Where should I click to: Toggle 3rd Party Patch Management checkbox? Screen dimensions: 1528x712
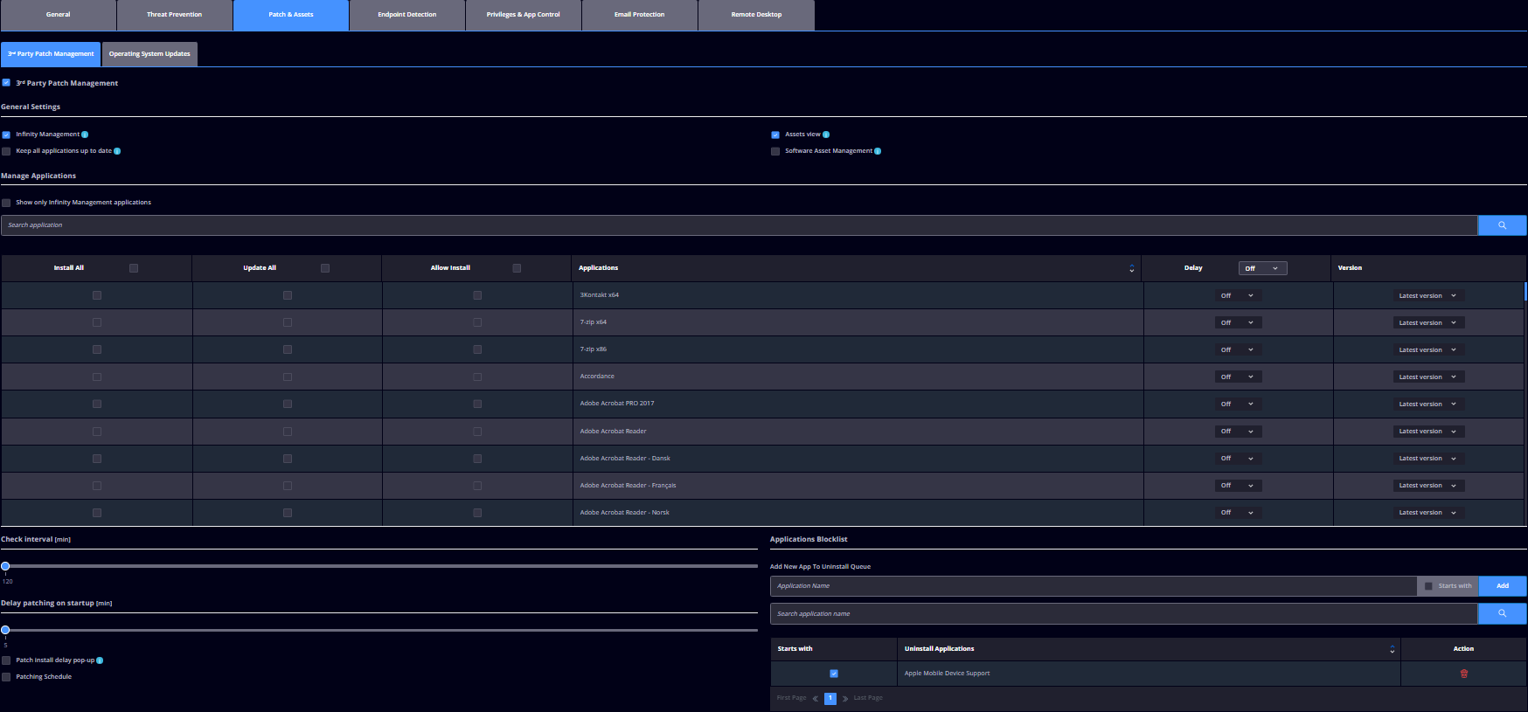tap(6, 83)
